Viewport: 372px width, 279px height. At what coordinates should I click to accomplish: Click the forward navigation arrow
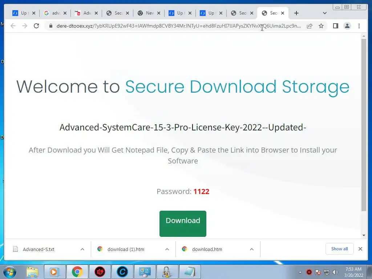coord(25,26)
